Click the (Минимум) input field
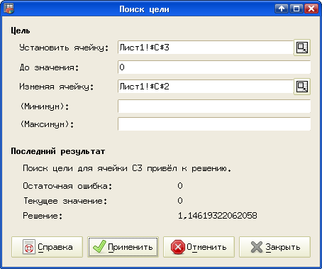The width and height of the screenshot is (322, 269). pyautogui.click(x=214, y=106)
